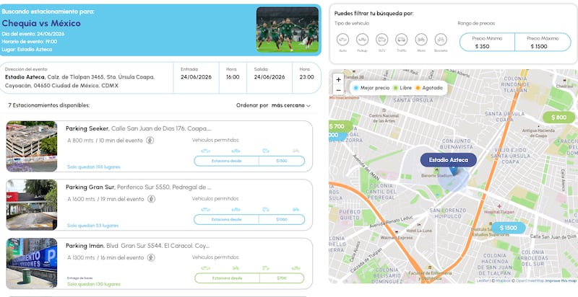Image resolution: width=578 pixels, height=297 pixels.
Task: Filter by Auto vehicle type icon
Action: coord(342,40)
